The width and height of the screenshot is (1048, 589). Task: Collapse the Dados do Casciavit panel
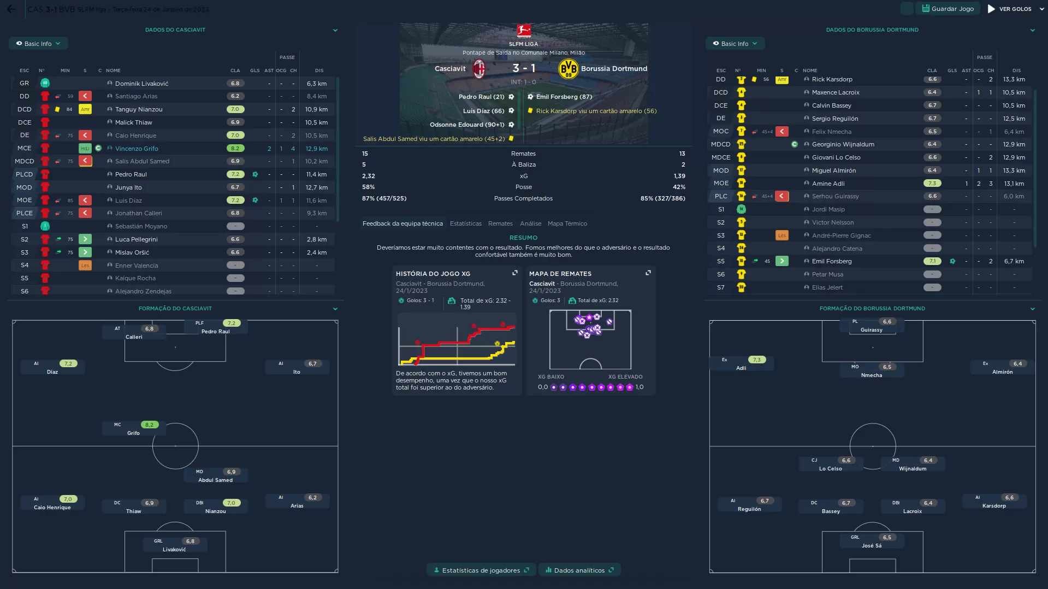click(335, 30)
